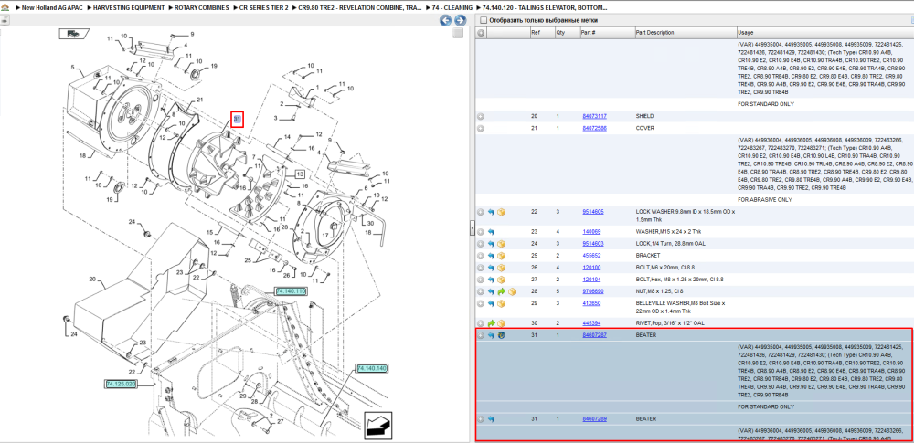Click the blue back-arrow icon on row 23

click(x=491, y=231)
